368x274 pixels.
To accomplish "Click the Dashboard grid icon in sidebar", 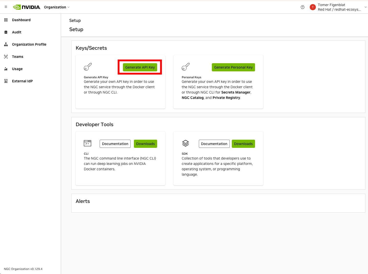I will point(6,20).
